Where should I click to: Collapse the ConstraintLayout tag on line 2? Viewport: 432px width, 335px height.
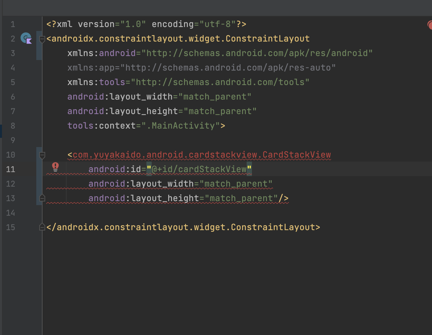coord(42,39)
